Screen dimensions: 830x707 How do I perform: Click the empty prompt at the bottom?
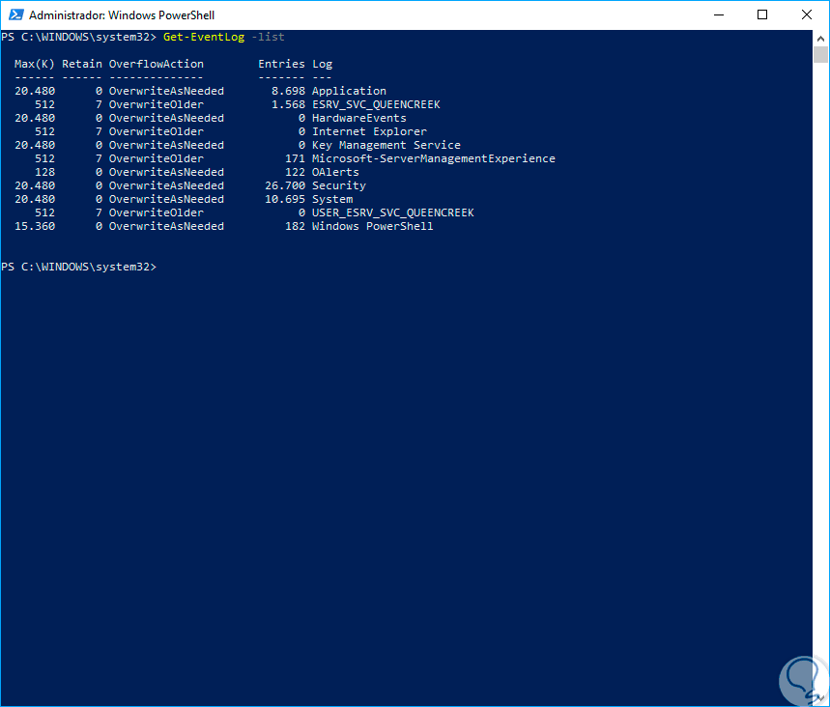click(x=79, y=267)
